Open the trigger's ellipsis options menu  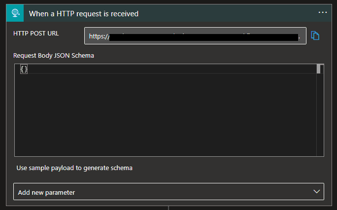[322, 12]
